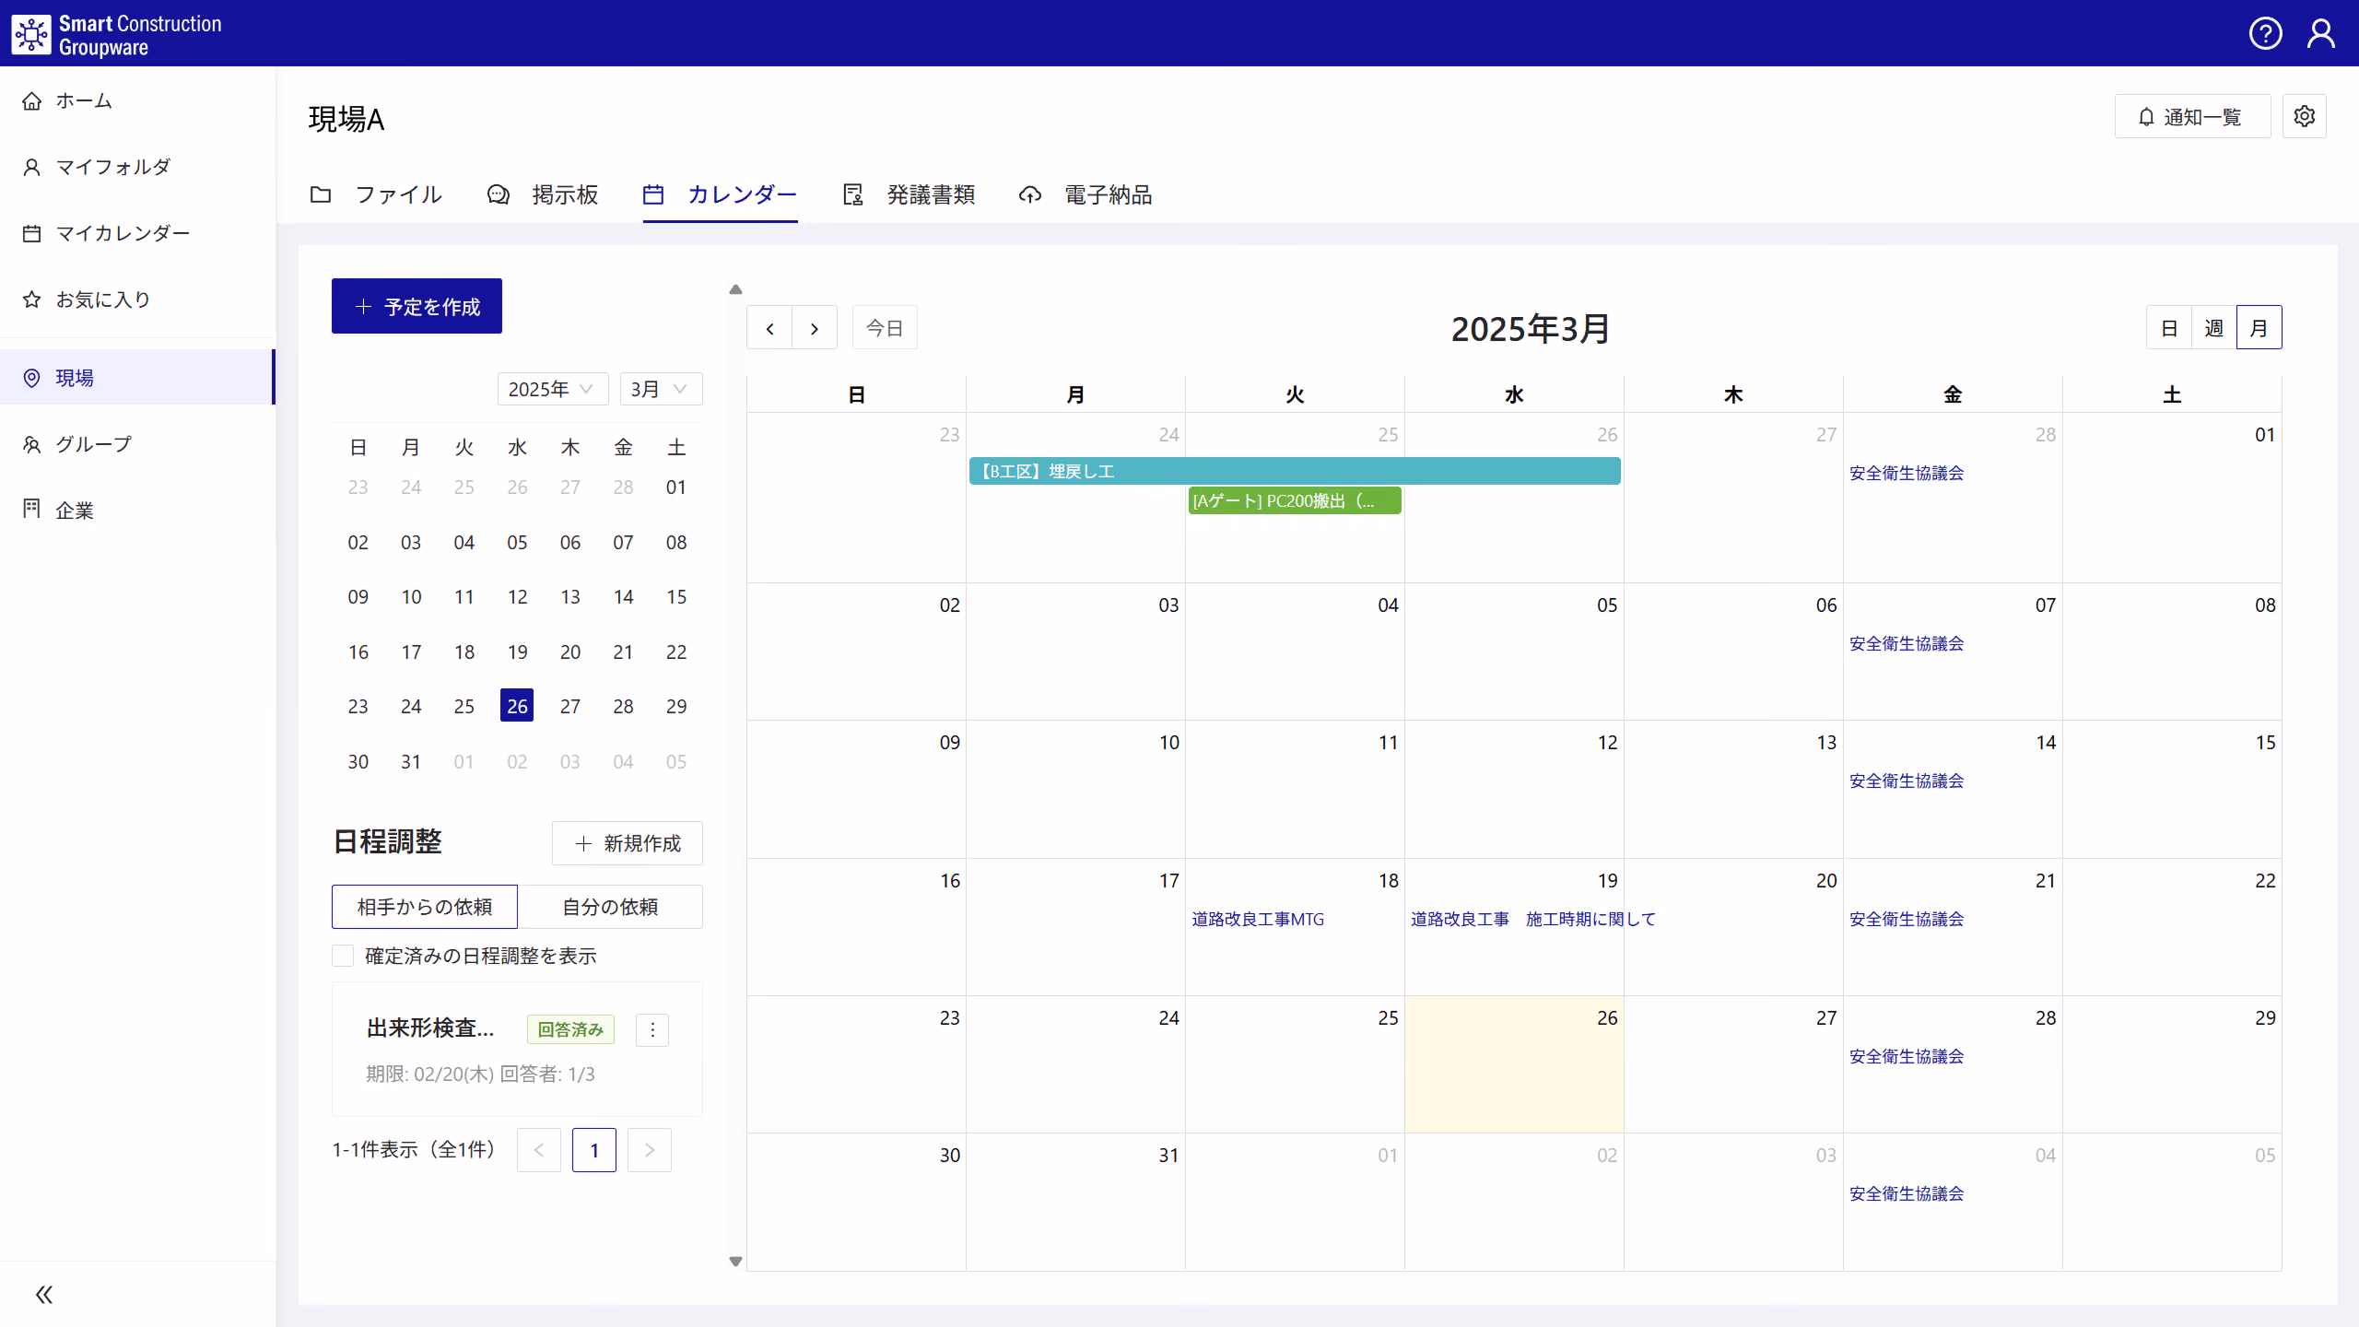The image size is (2359, 1327).
Task: Open [Aゲート] PC200搬出 green event
Action: coord(1295,500)
